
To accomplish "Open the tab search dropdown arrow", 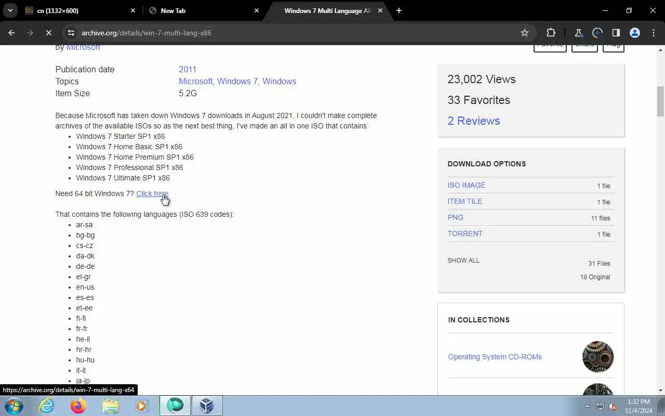I will tap(10, 10).
